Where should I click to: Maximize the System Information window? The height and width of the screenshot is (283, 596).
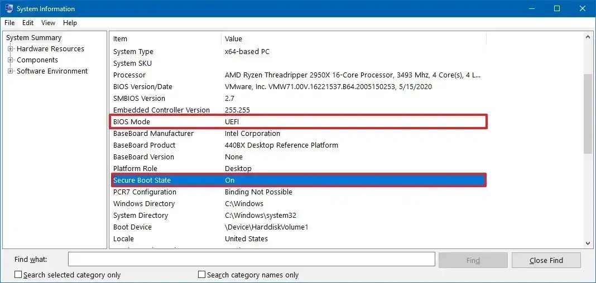(x=557, y=8)
